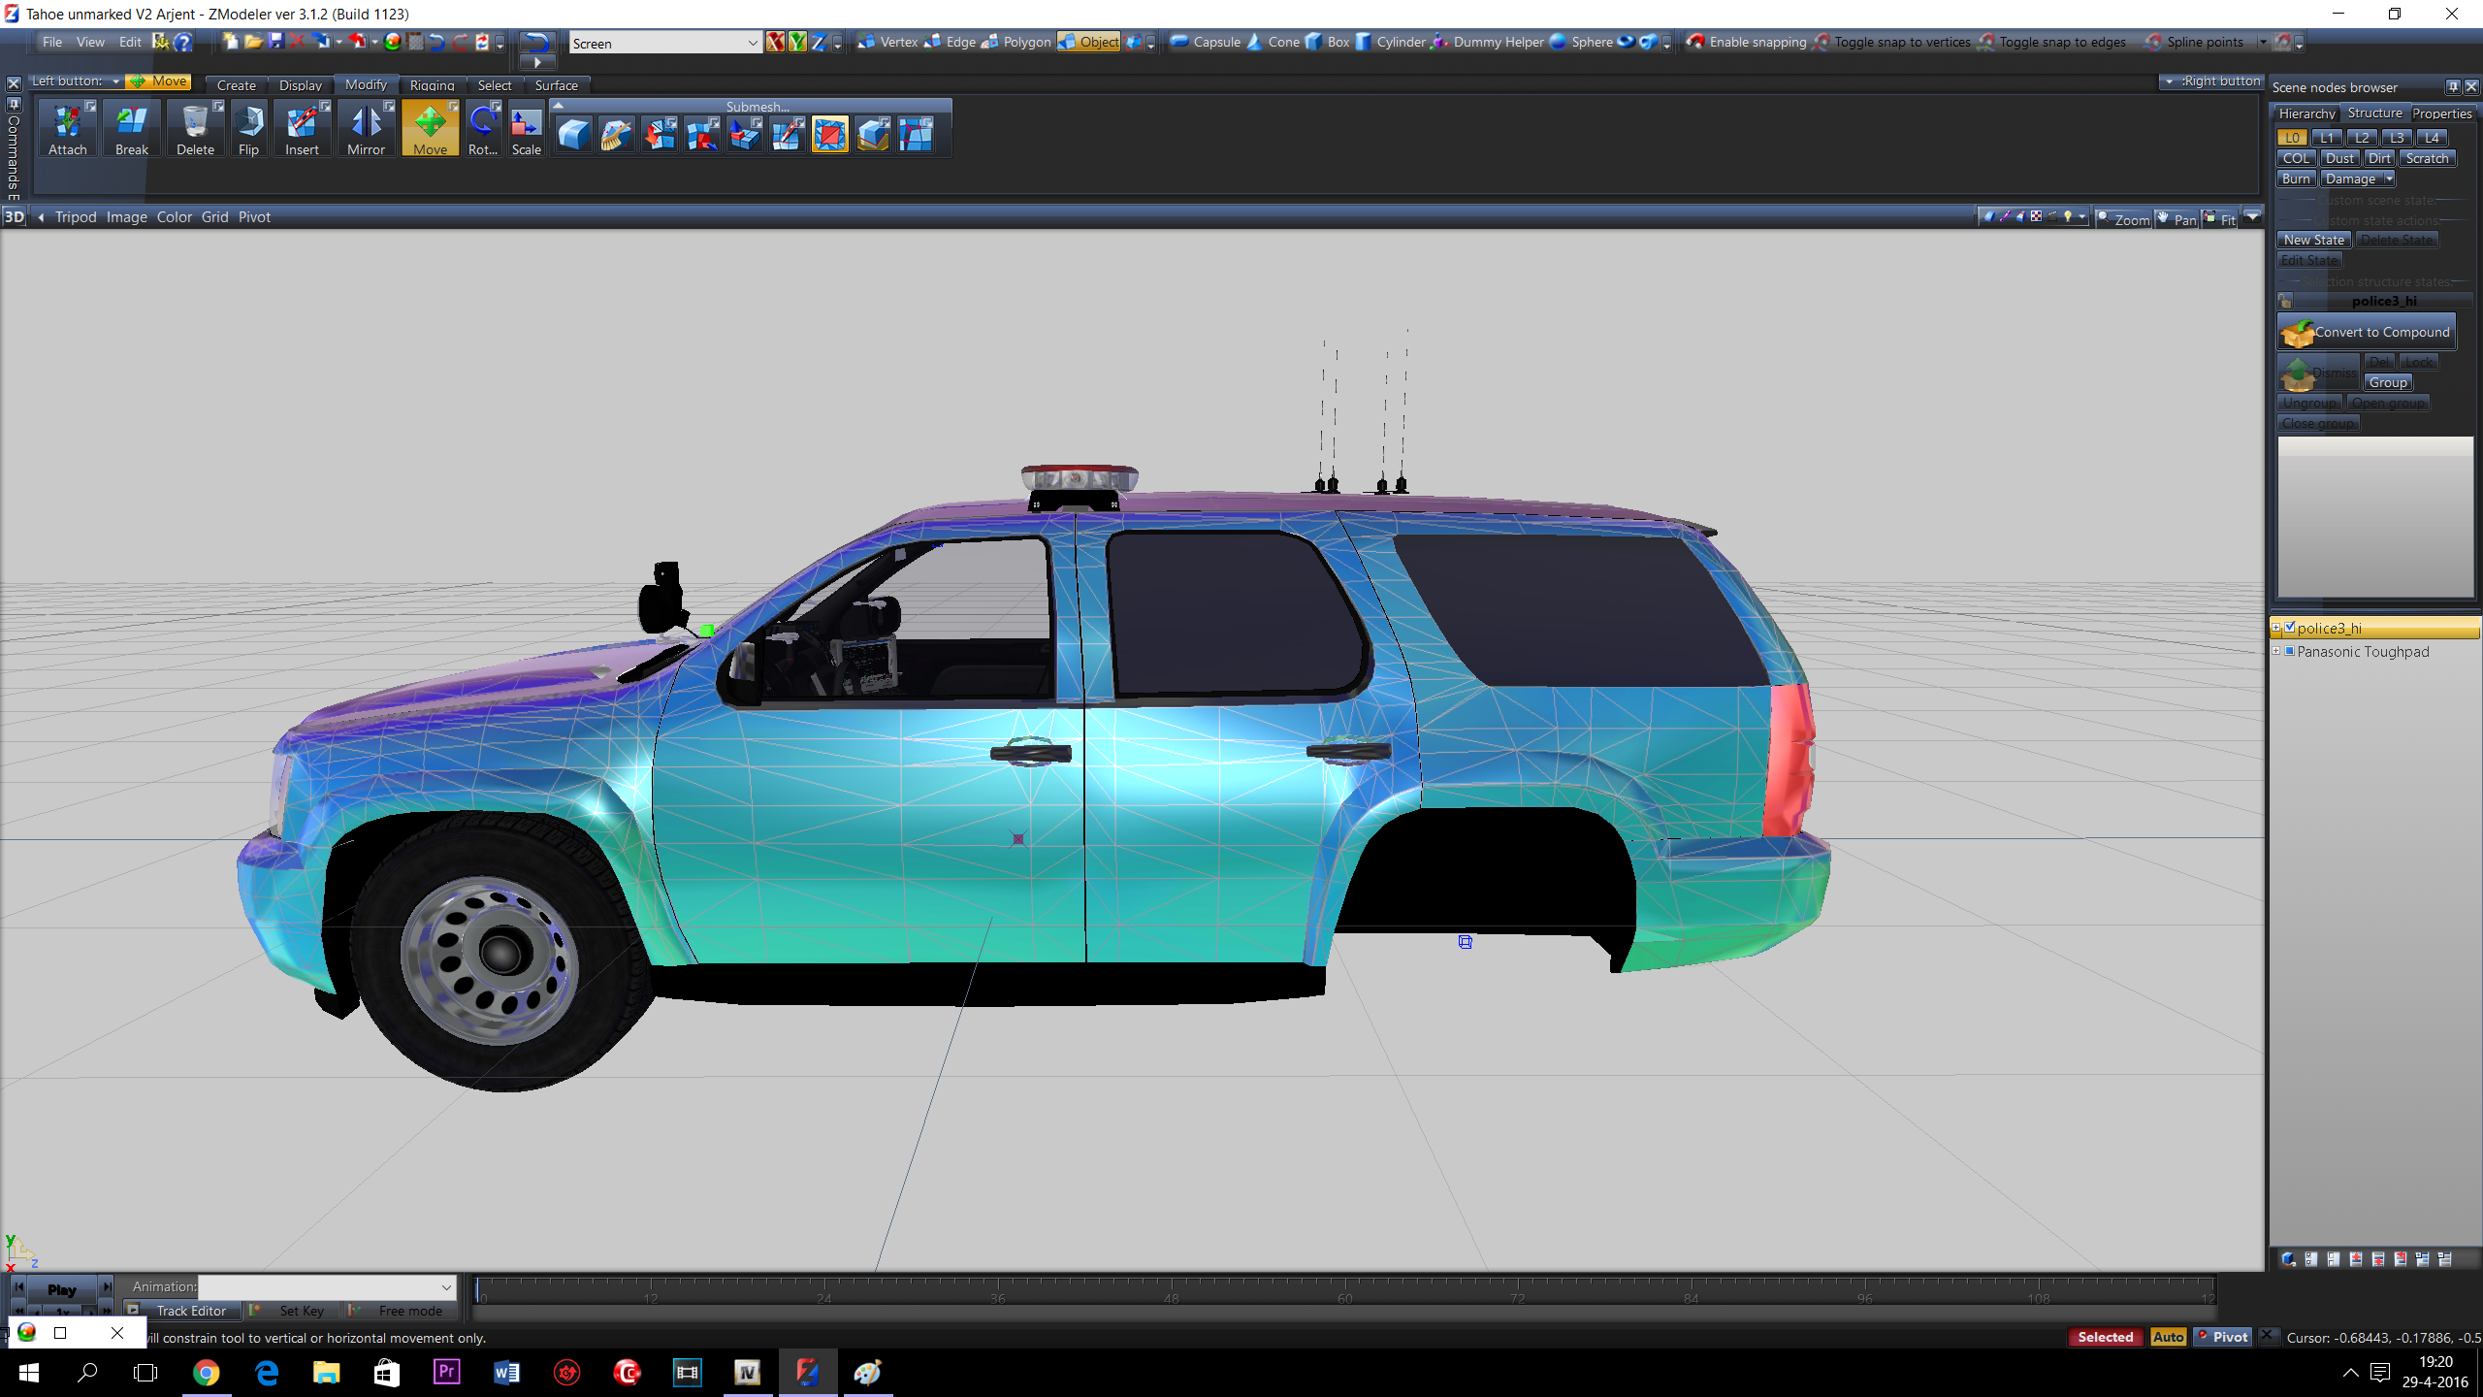2483x1397 pixels.
Task: Open the Animation dropdown list
Action: click(x=446, y=1286)
